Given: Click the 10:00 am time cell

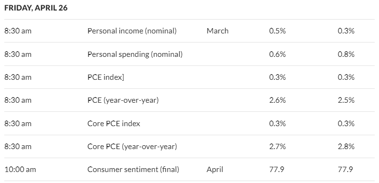Looking at the screenshot, I should click(x=20, y=170).
